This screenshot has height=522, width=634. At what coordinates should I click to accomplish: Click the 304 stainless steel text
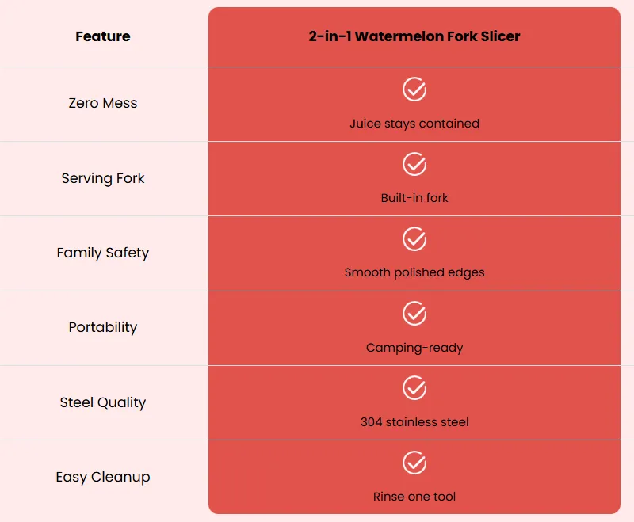(x=414, y=422)
